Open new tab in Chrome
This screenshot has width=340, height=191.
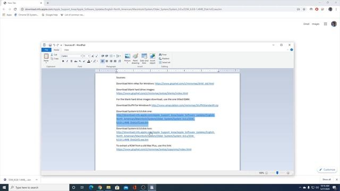coord(48,3)
